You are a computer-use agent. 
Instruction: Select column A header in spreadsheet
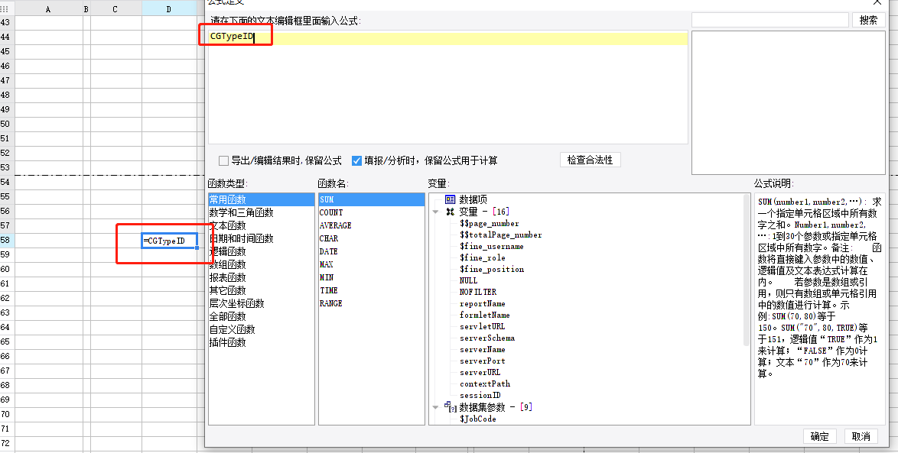(48, 9)
